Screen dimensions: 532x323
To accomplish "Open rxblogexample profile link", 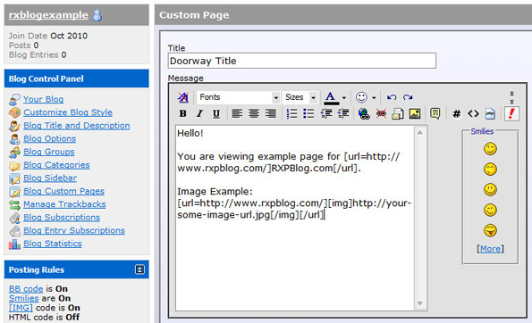I will [48, 15].
